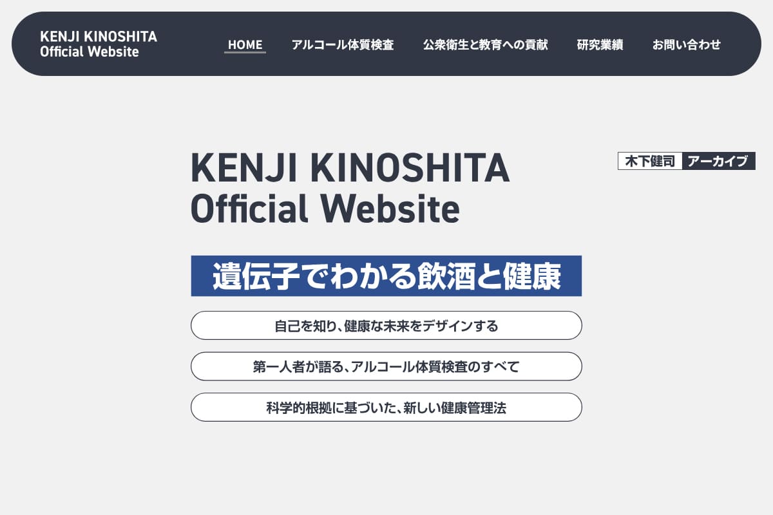Click the dark アーカイブ badge
Viewport: 773px width, 515px height.
[718, 161]
